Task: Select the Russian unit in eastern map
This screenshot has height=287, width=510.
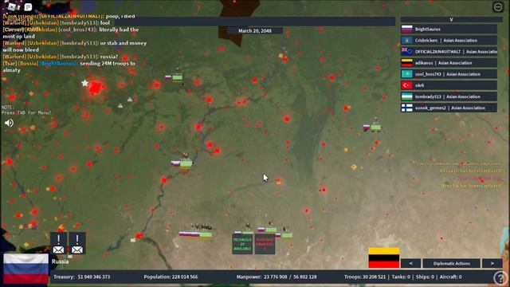Action: coord(372,128)
